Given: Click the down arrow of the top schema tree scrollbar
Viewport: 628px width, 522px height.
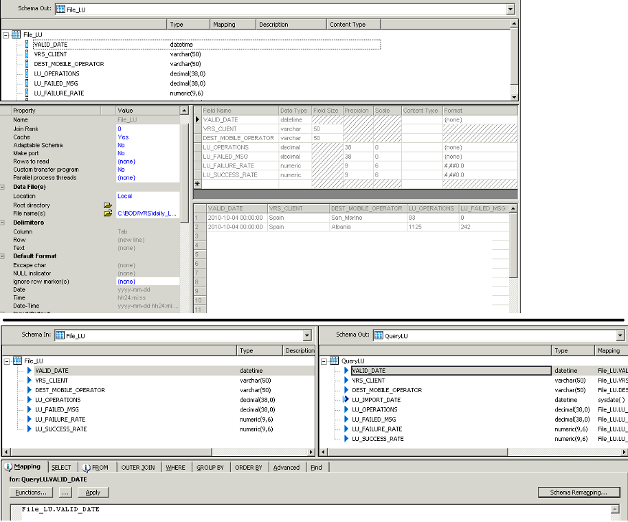Looking at the screenshot, I should tap(514, 97).
